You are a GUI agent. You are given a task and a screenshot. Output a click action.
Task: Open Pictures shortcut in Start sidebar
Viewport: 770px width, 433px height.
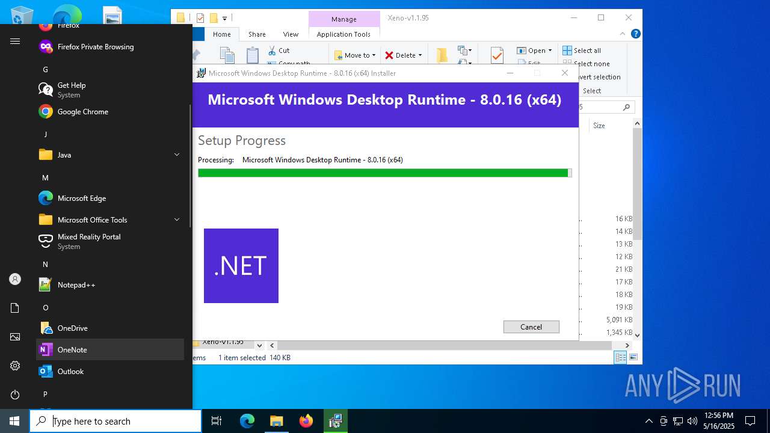pyautogui.click(x=15, y=337)
